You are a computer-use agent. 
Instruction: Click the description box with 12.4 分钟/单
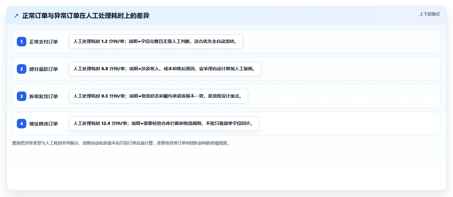tap(164, 124)
